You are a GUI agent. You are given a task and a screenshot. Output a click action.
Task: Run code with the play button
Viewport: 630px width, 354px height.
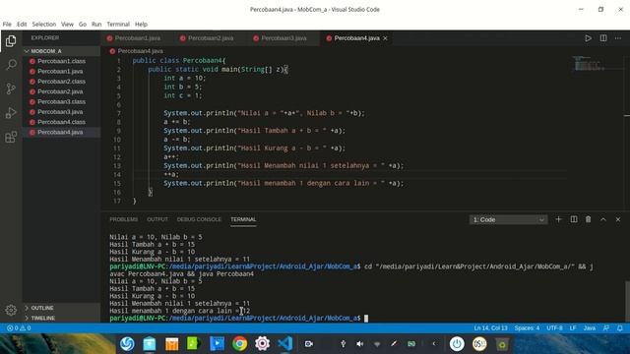pos(588,38)
